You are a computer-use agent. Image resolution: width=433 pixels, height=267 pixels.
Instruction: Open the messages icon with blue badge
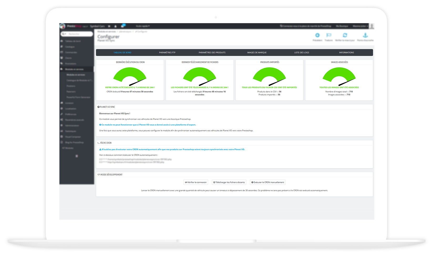(123, 26)
